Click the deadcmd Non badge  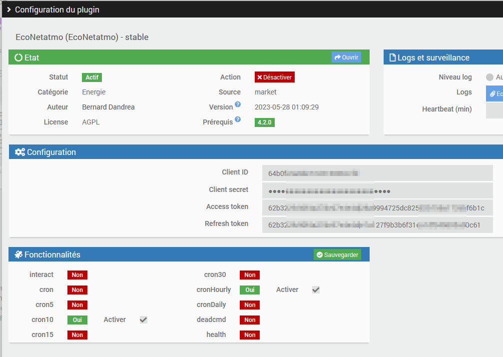point(250,320)
